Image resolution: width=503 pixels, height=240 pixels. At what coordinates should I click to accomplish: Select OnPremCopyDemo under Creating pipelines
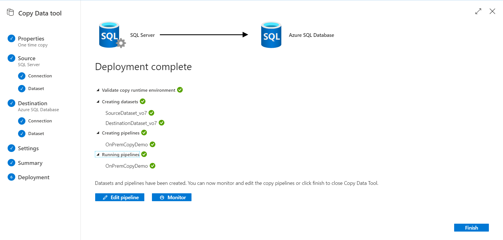tap(127, 145)
